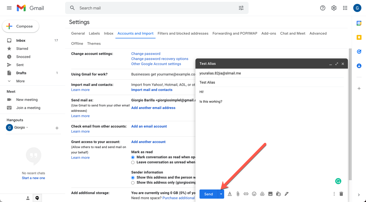Image resolution: width=366 pixels, height=202 pixels.
Task: Click Add another email address link
Action: click(x=153, y=108)
